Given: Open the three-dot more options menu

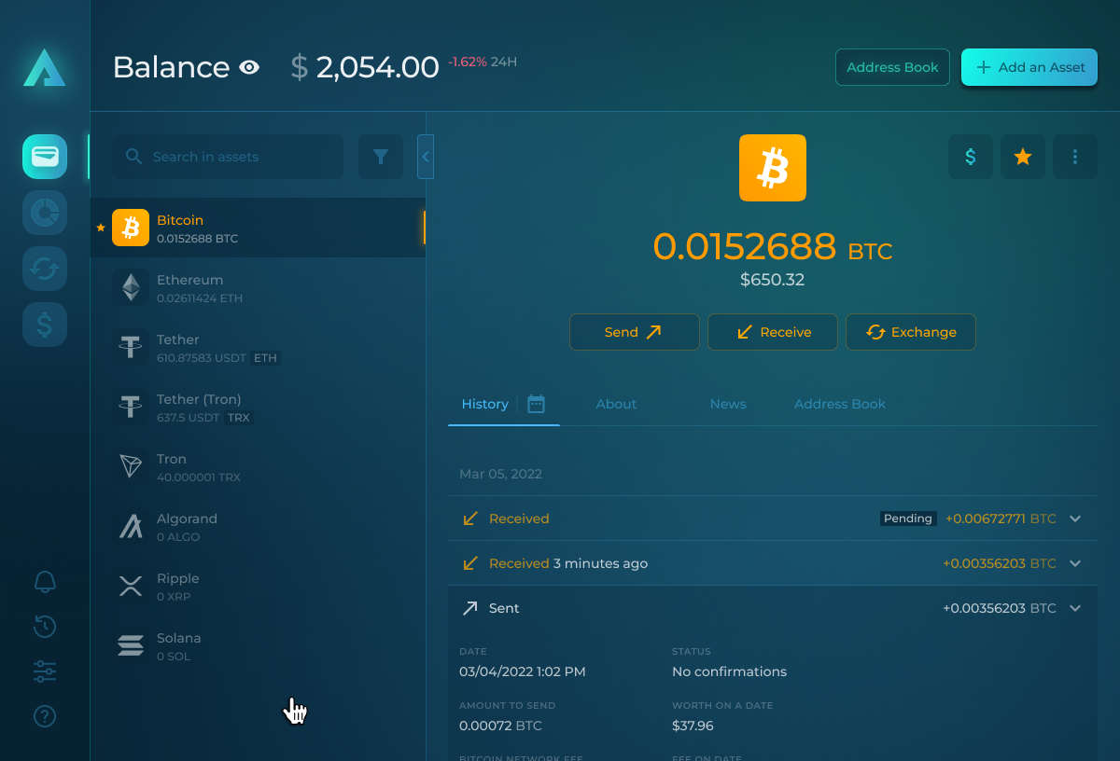Looking at the screenshot, I should point(1075,157).
